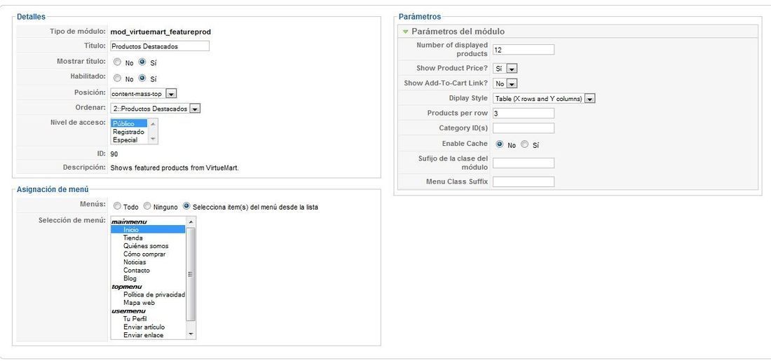
Task: Select 'Quiénes somos' in menu selection list
Action: click(x=148, y=246)
